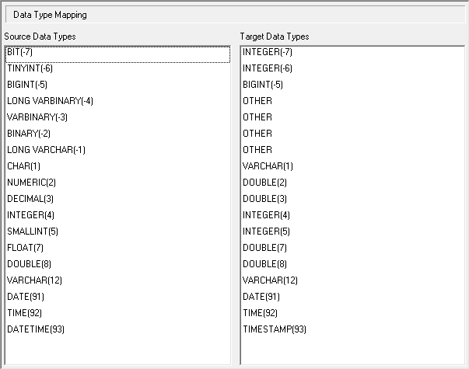Select LONG VARCHAR(-1) source entry
The height and width of the screenshot is (369, 469).
[x=46, y=150]
